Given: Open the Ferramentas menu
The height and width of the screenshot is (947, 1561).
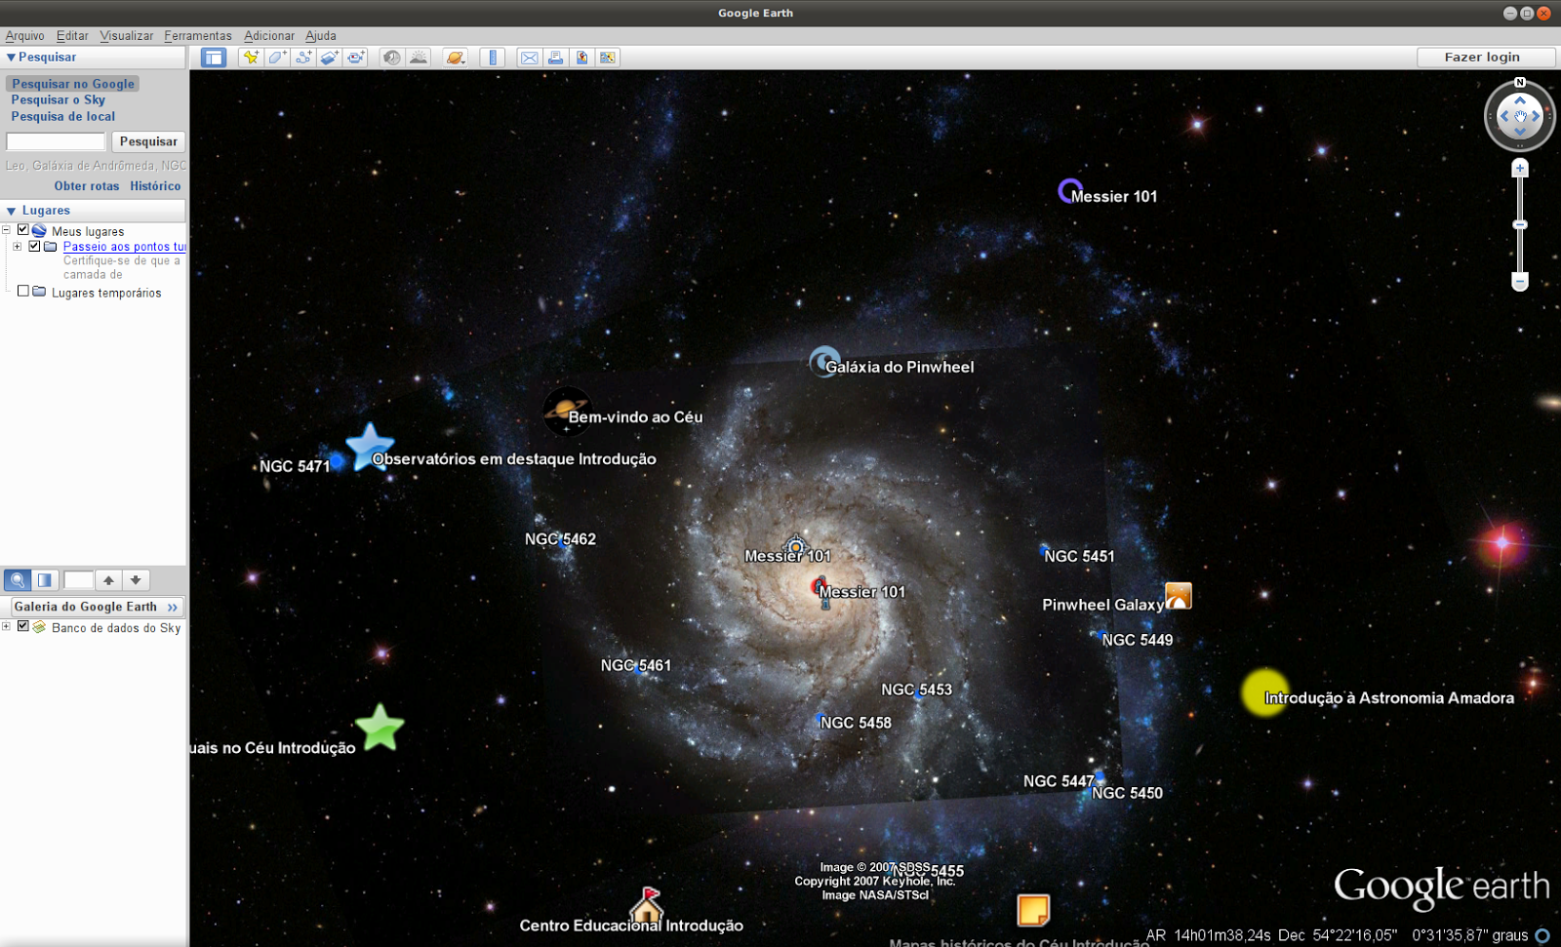Looking at the screenshot, I should (x=198, y=35).
